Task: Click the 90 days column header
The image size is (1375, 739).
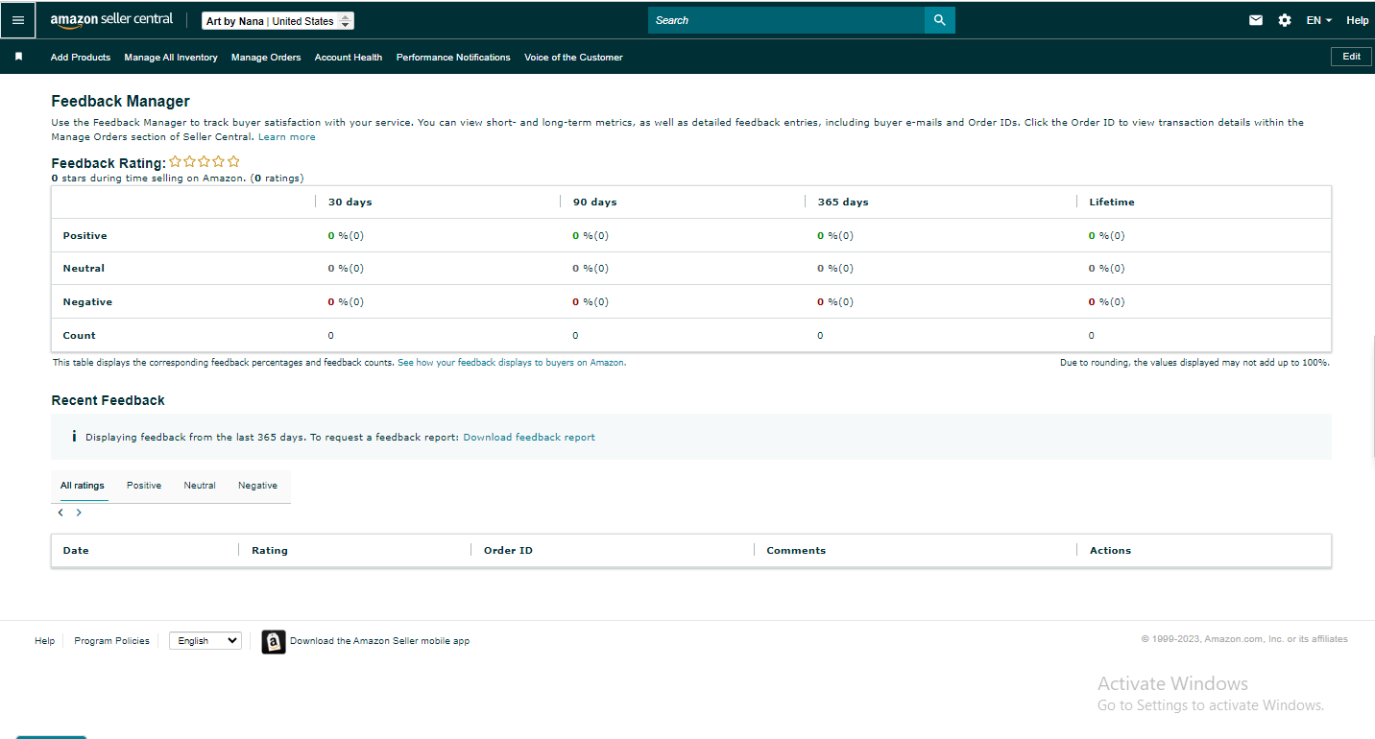Action: [595, 203]
